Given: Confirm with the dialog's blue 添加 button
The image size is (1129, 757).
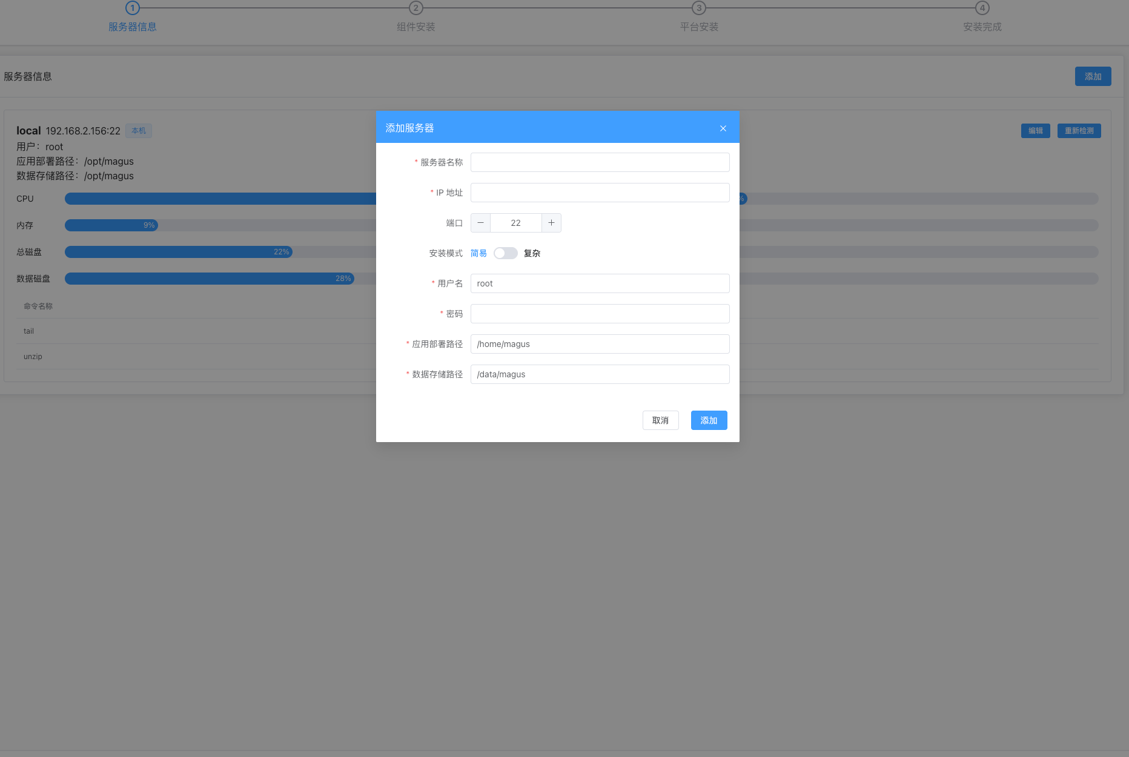Looking at the screenshot, I should (709, 420).
